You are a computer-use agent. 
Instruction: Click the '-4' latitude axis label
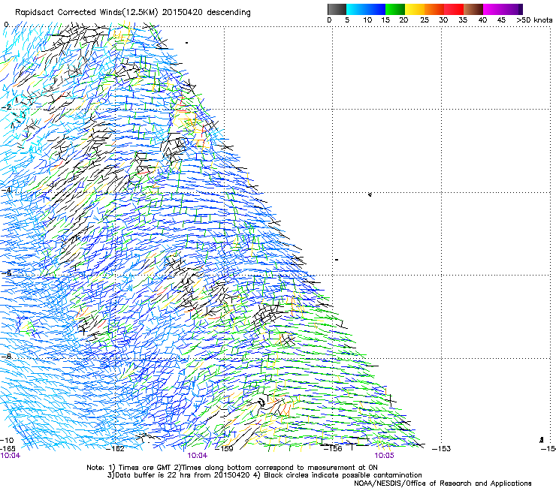click(6, 190)
